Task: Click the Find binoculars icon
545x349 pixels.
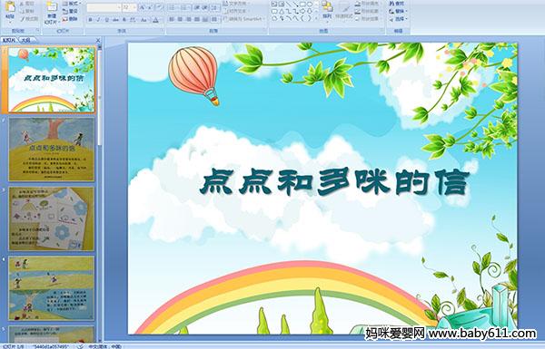Action: (398, 4)
